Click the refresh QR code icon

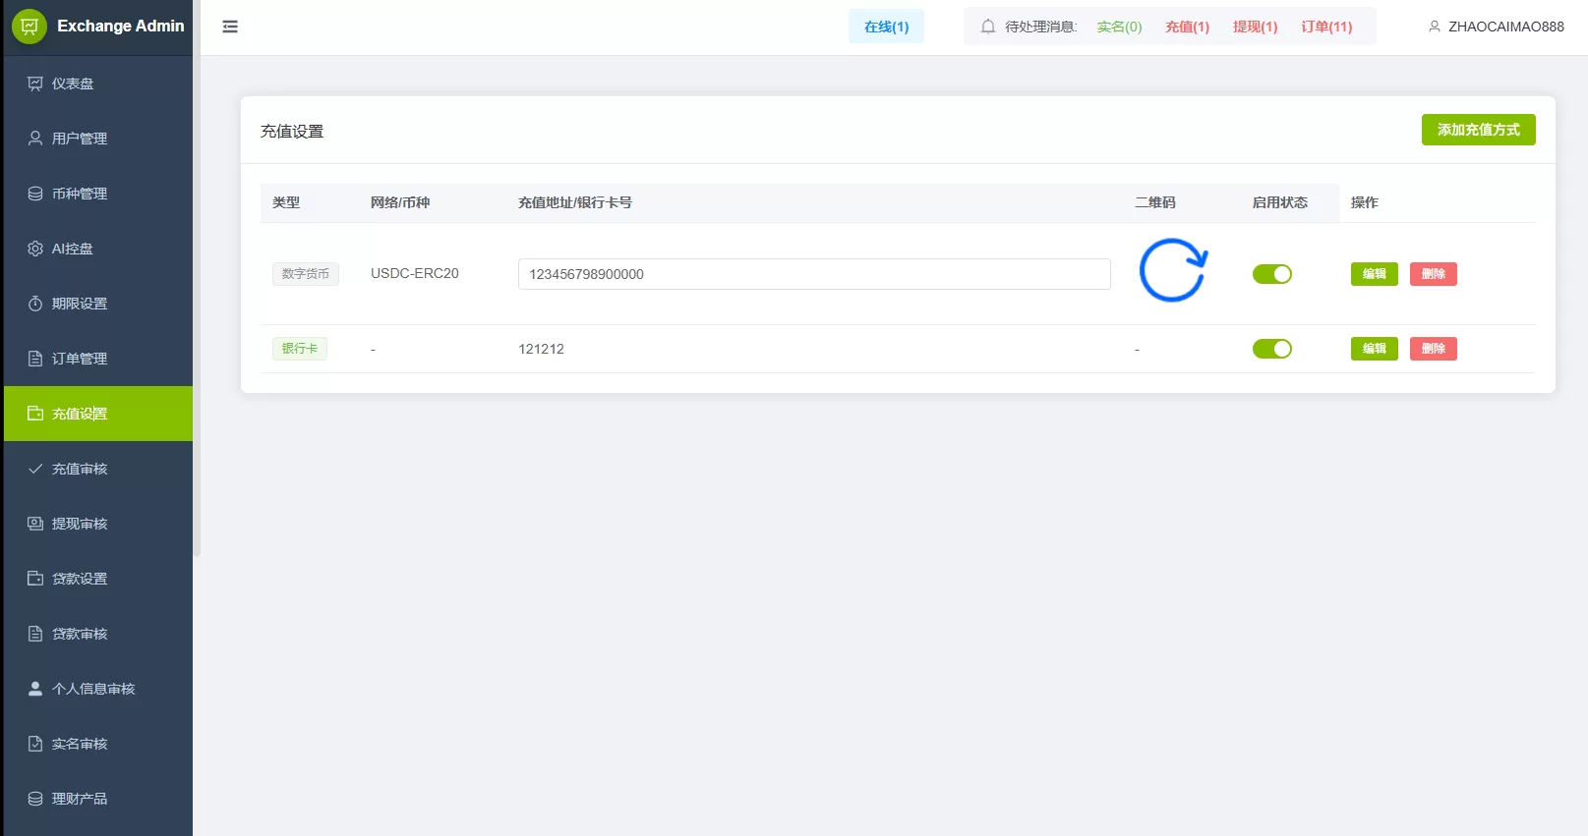[1172, 271]
